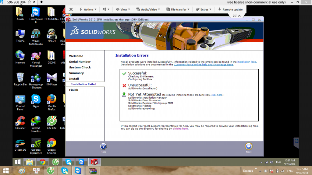Open the Help button in installer

click(103, 146)
